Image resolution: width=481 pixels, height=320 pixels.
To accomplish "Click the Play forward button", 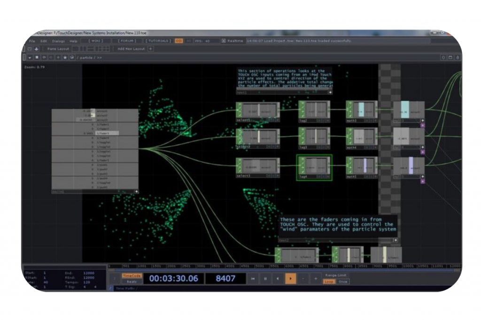I will [x=290, y=278].
